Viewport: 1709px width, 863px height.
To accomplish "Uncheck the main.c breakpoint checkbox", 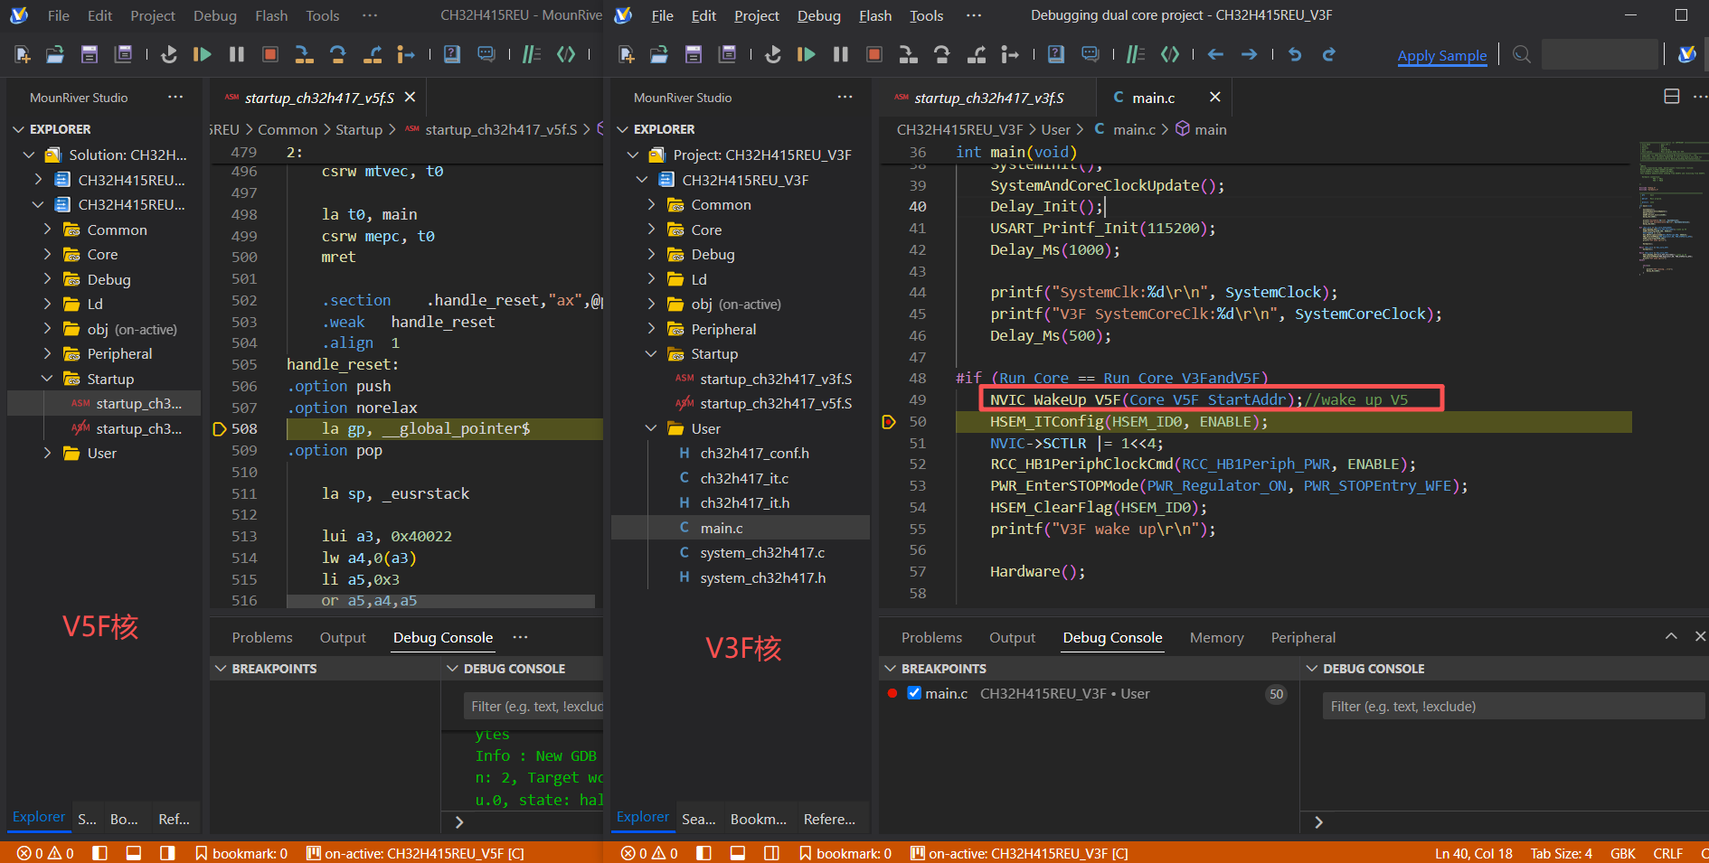I will 914,693.
